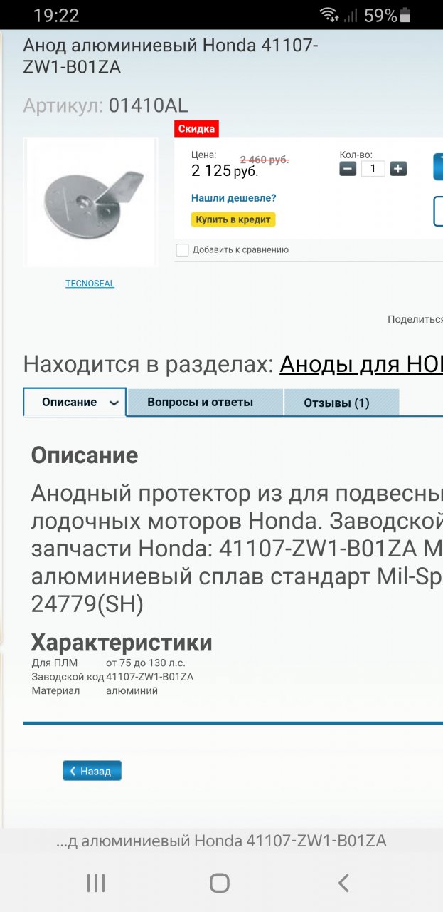
Task: Tap the Android recent apps icon
Action: [x=96, y=883]
